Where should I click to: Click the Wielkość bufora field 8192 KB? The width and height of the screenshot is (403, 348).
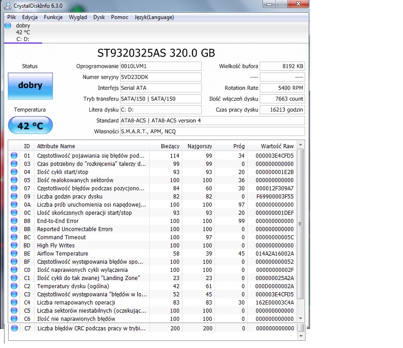282,66
